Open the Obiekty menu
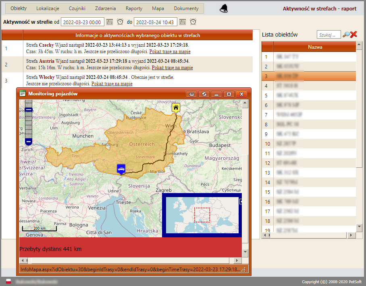Viewport: 366px width, 286px height. pyautogui.click(x=19, y=8)
